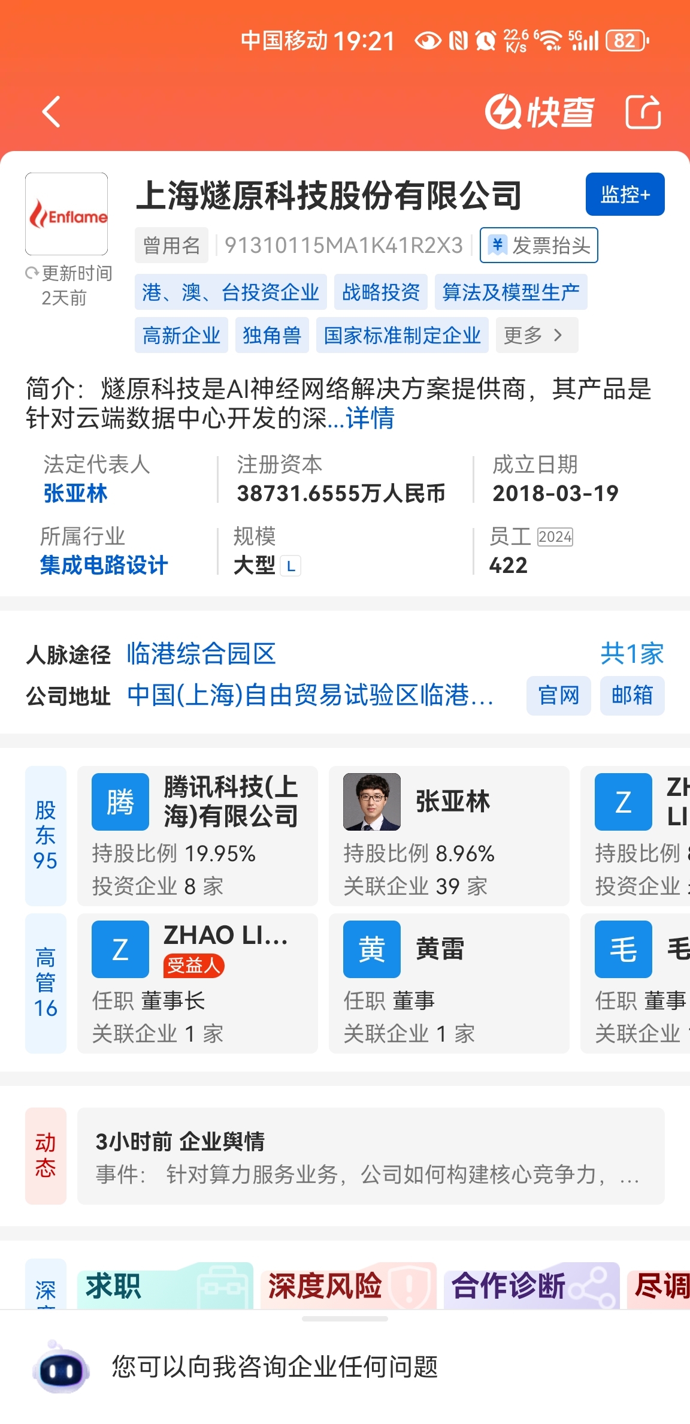Screen dimensions: 690x1424
Task: Open legal representative 张亚林 link
Action: coord(75,493)
